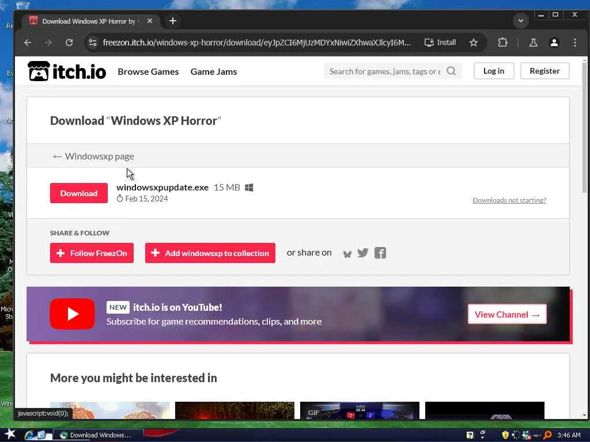Download windowsxpupdate.exe
590x442 pixels.
pos(78,193)
